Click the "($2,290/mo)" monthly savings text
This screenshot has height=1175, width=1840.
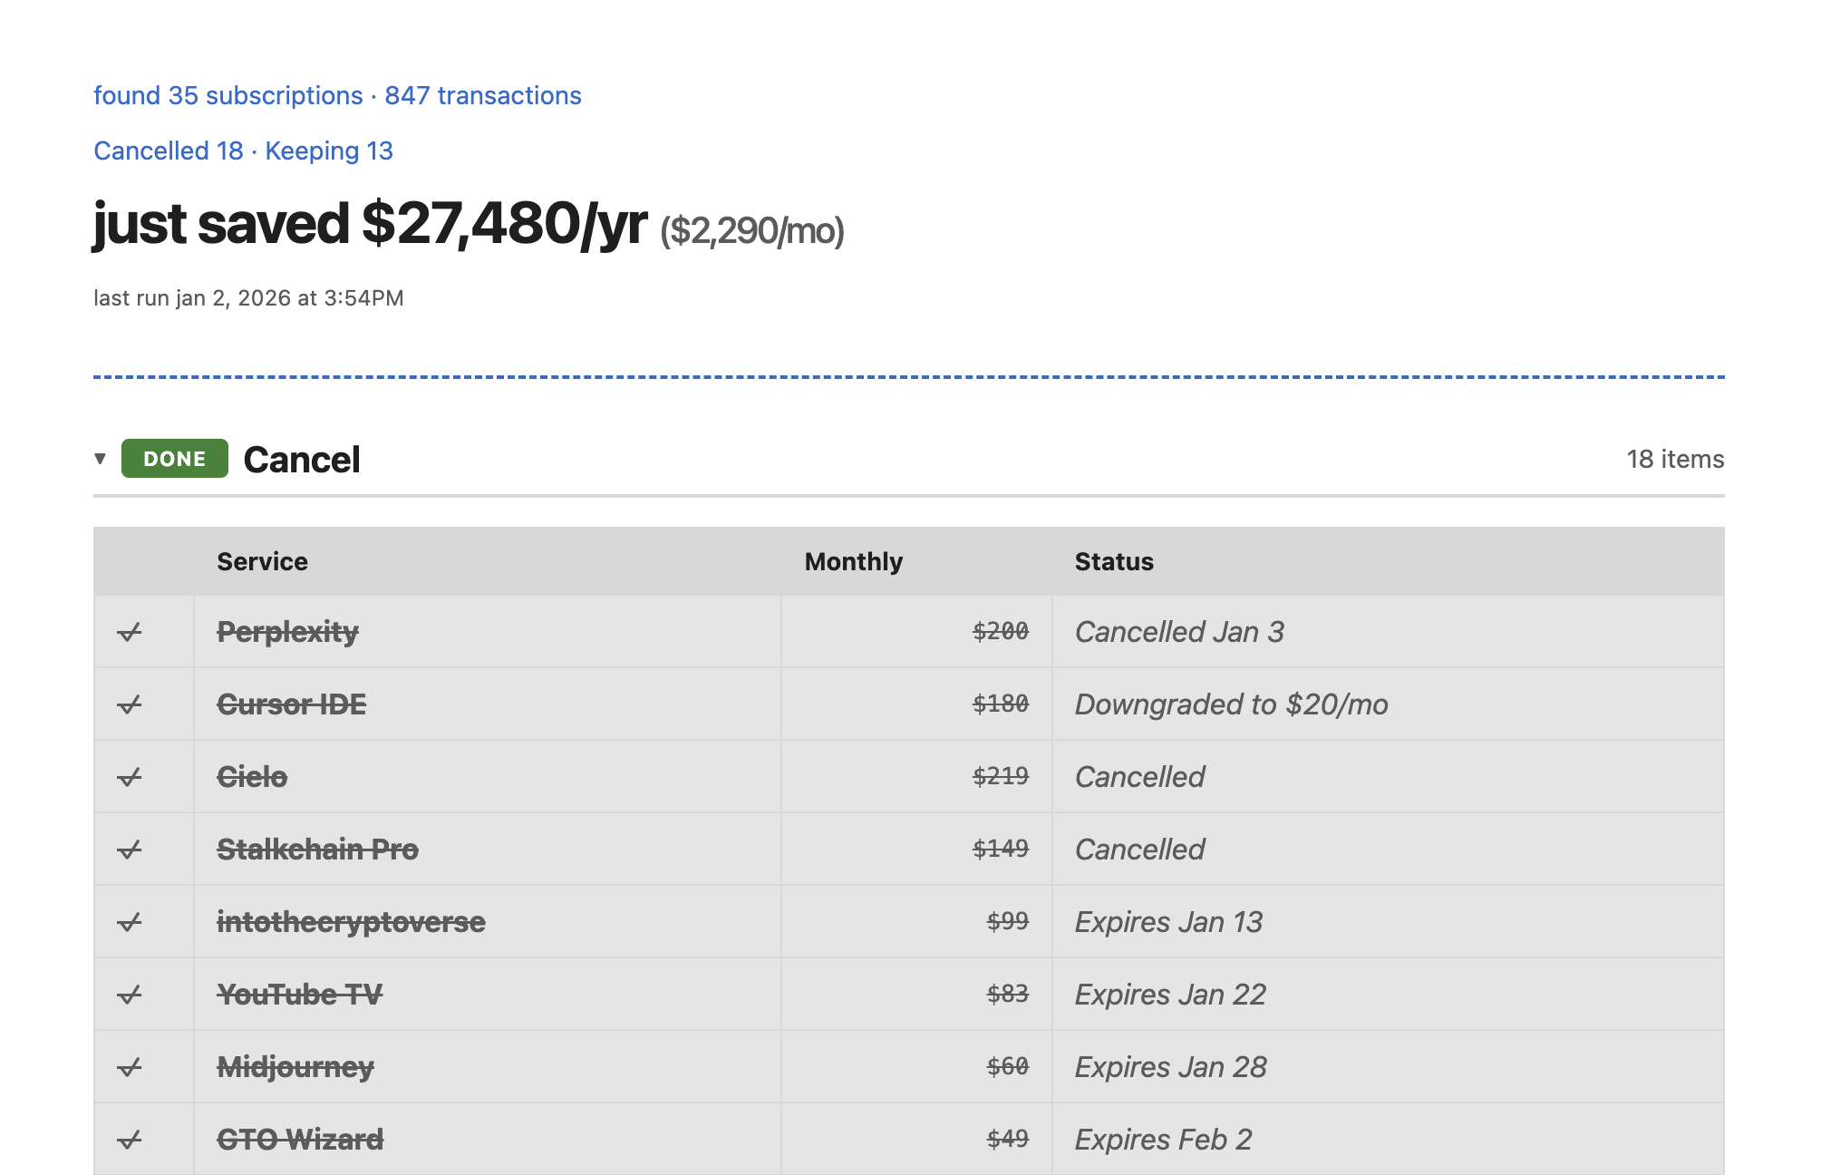click(752, 230)
